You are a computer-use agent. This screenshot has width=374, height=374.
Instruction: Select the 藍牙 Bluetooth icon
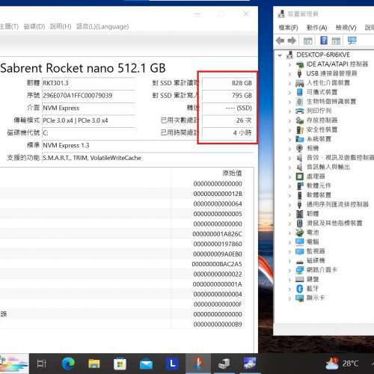click(x=299, y=289)
